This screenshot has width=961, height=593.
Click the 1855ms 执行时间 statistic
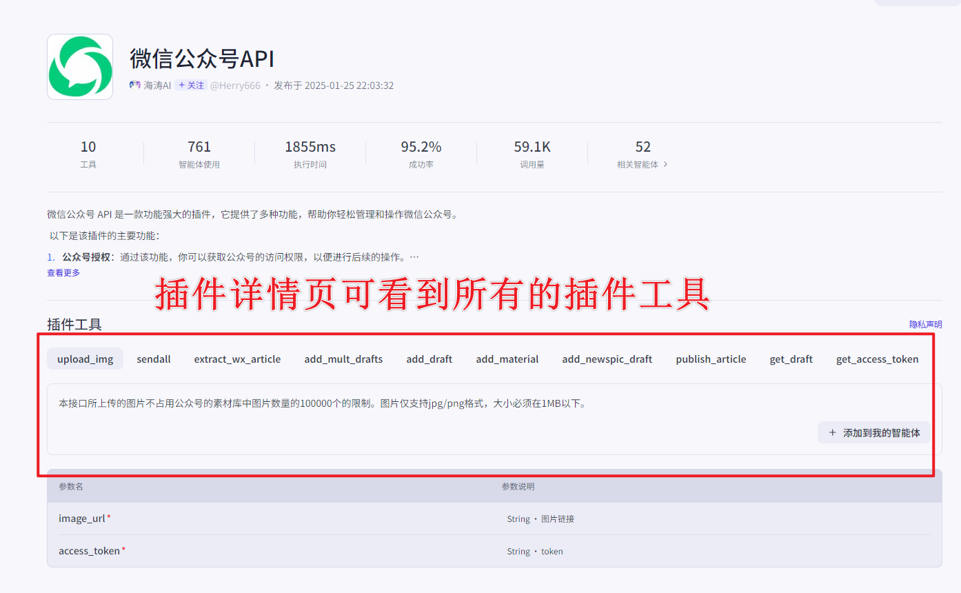(310, 154)
